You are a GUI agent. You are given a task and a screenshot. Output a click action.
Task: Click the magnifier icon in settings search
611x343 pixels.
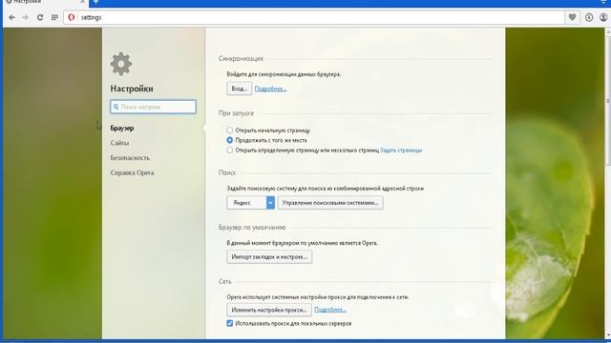[x=116, y=107]
